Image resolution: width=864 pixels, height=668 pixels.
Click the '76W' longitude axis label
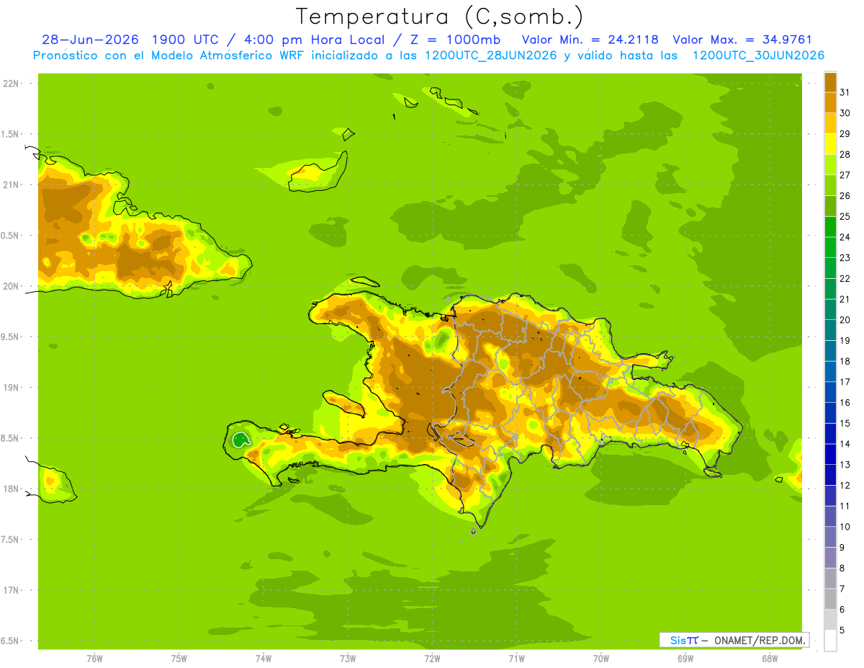click(x=94, y=659)
